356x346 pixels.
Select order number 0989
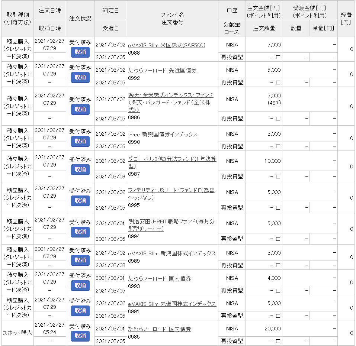[x=134, y=261]
